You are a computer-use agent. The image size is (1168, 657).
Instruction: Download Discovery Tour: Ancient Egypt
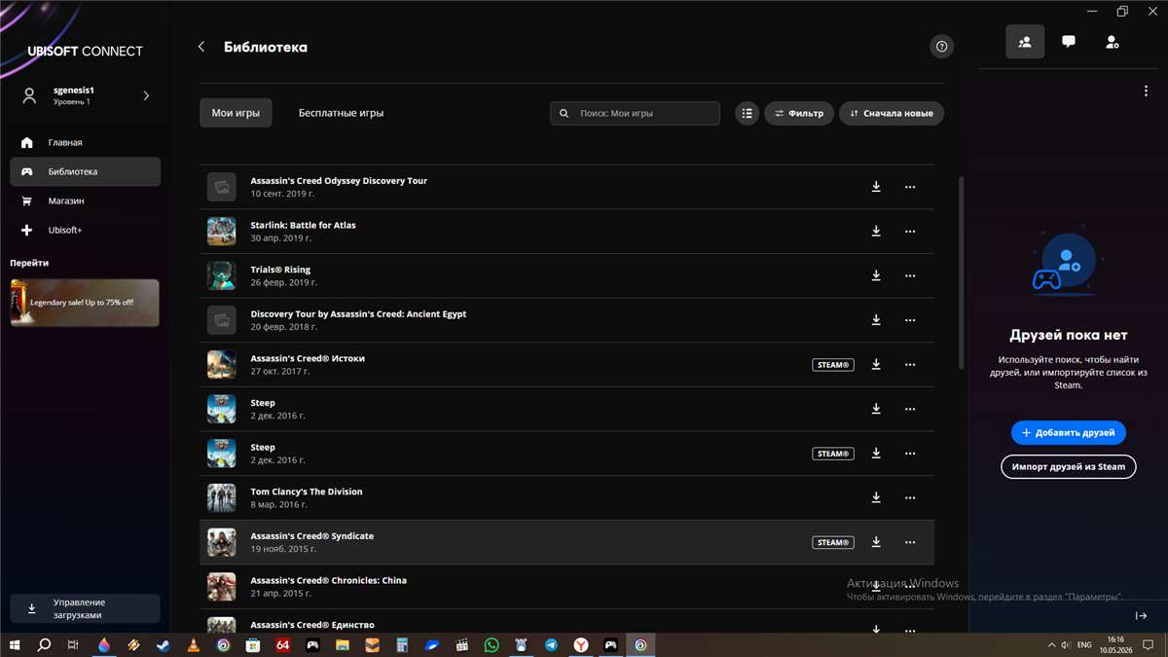(x=876, y=320)
